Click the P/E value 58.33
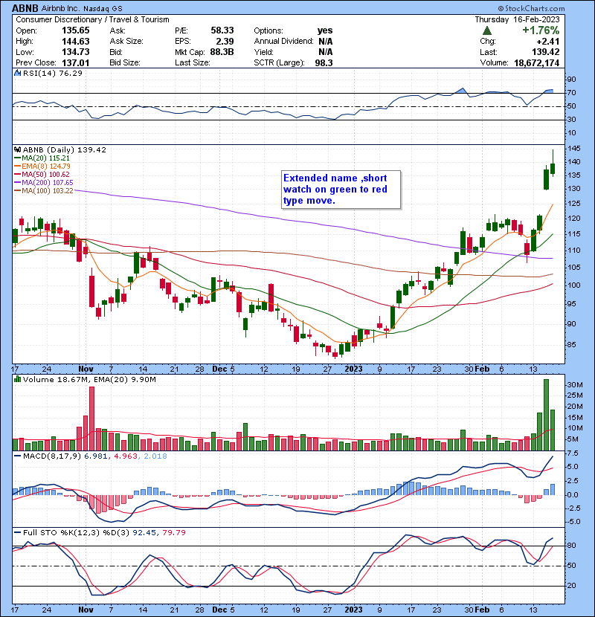The width and height of the screenshot is (595, 617). (222, 30)
